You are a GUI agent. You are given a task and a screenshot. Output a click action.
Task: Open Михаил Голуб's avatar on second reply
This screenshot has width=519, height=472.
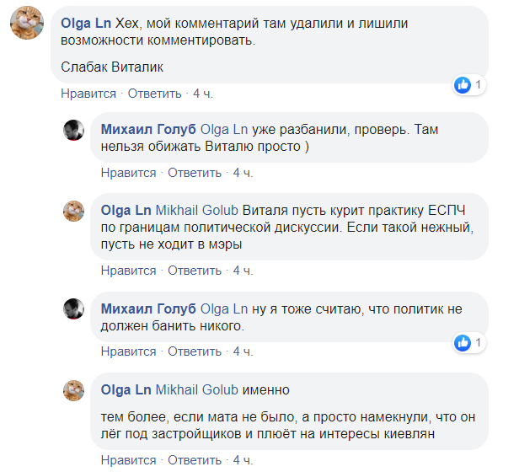74,308
